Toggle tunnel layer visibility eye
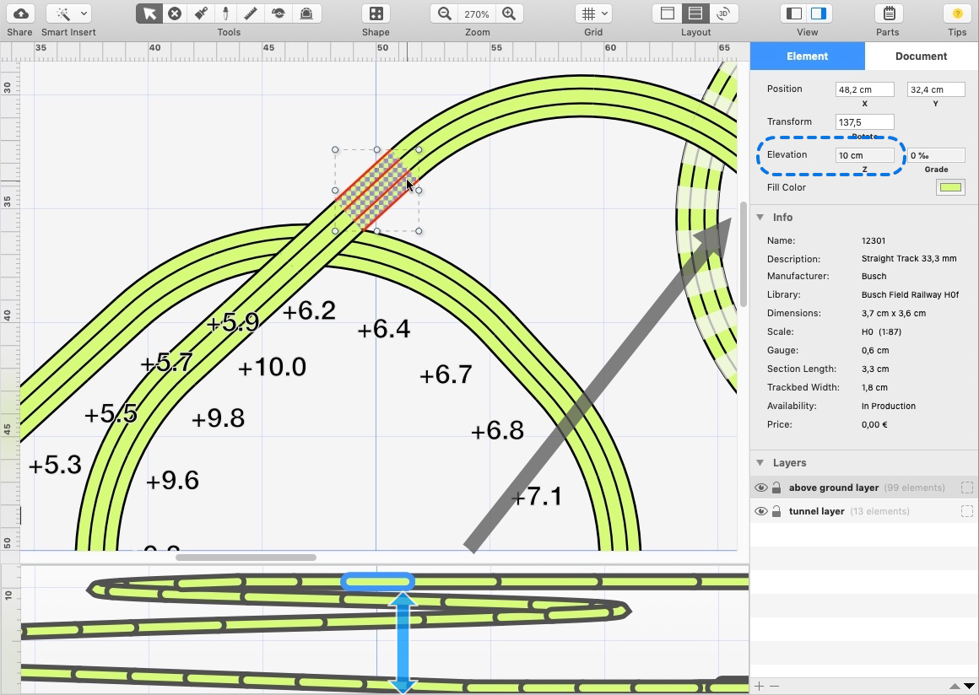 click(760, 511)
